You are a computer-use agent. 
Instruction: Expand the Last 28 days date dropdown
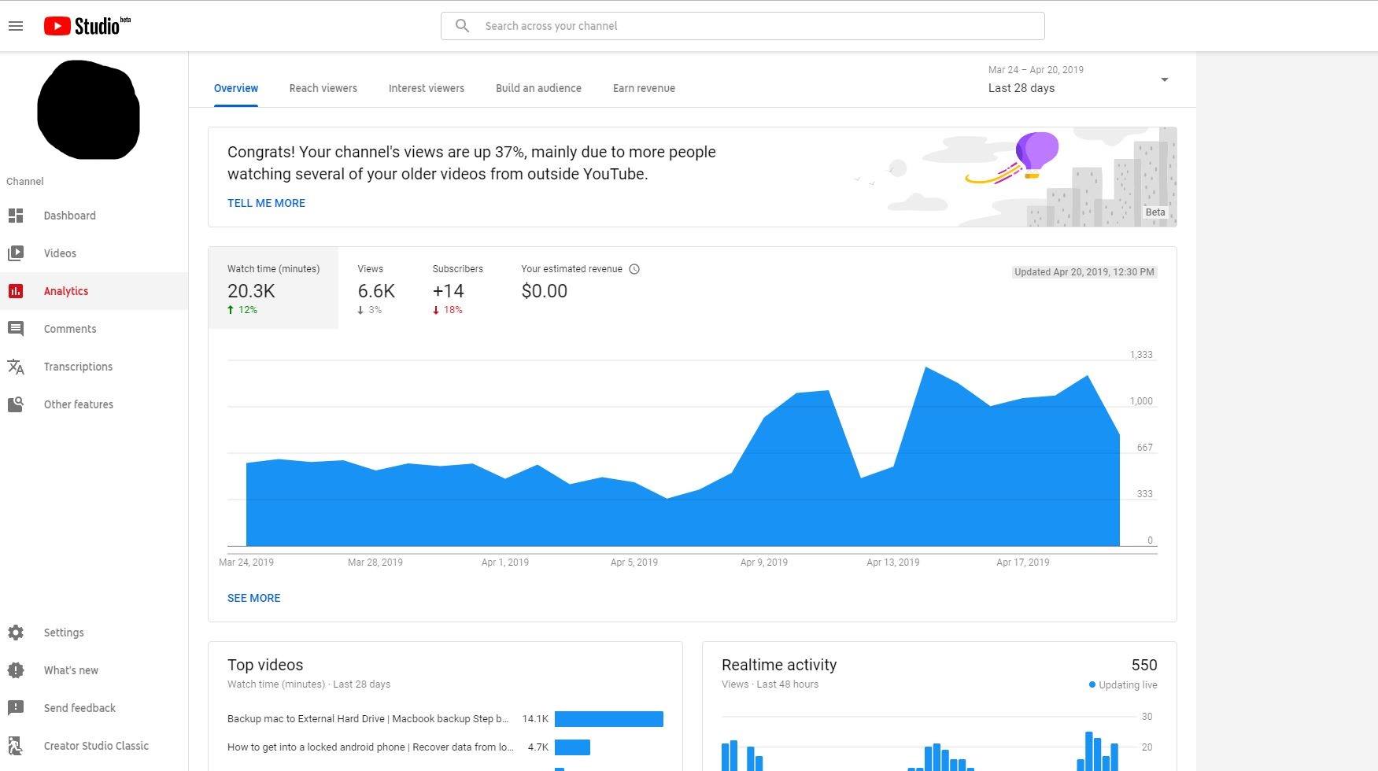pyautogui.click(x=1163, y=79)
